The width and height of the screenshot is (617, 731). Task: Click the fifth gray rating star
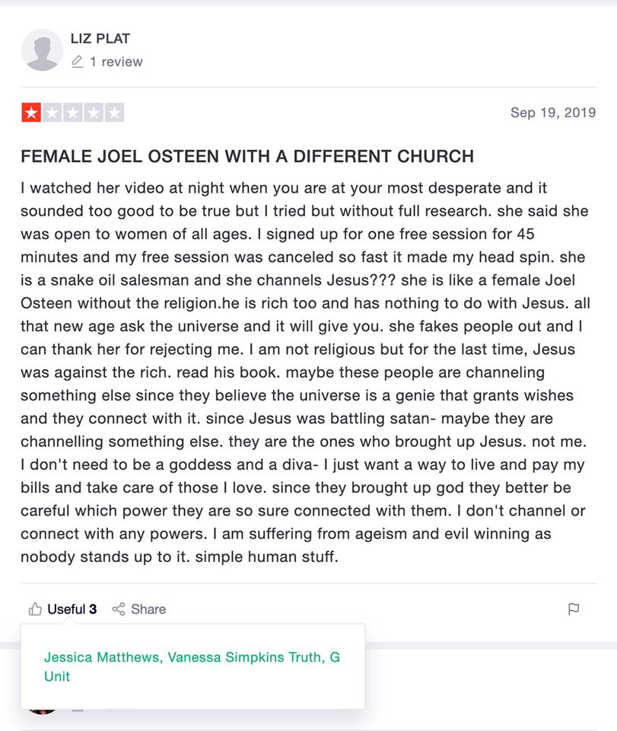[x=113, y=113]
